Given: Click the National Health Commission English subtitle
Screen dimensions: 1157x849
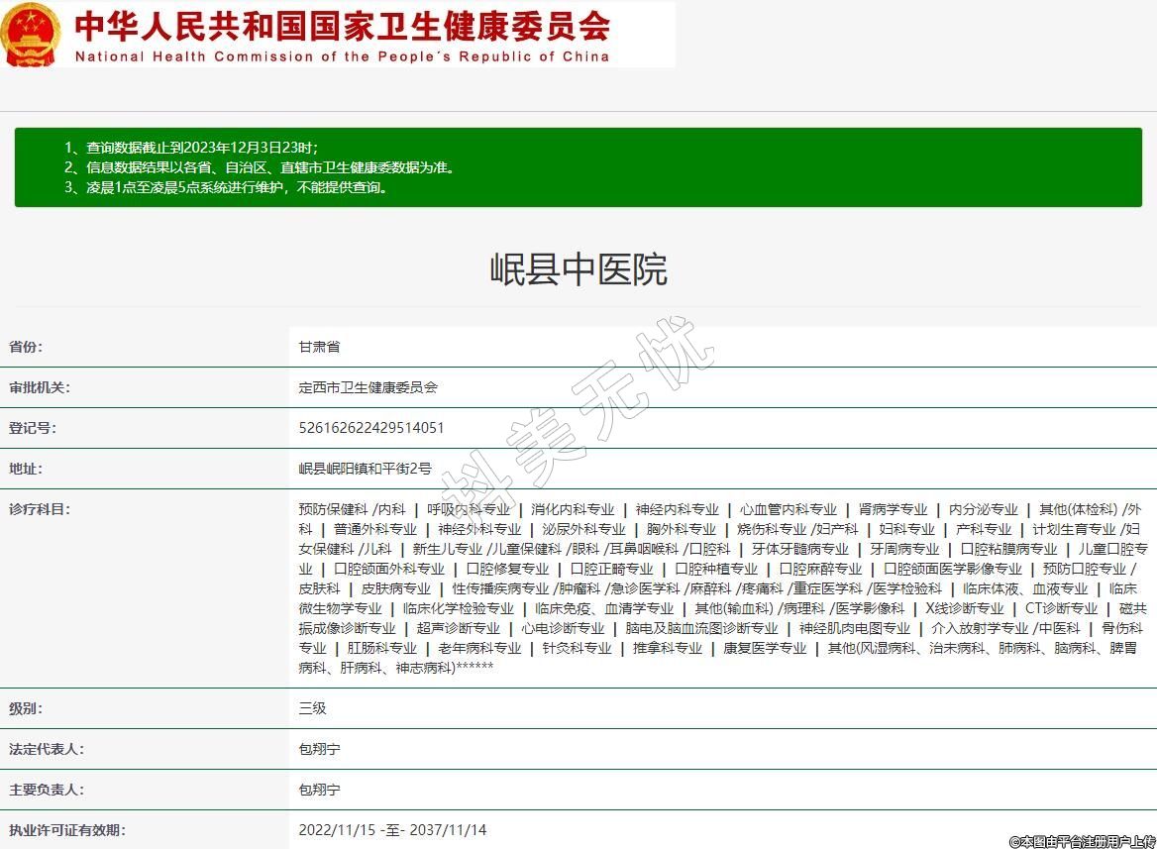Looking at the screenshot, I should coord(342,56).
